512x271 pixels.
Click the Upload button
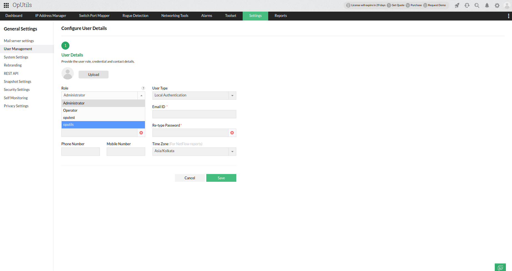94,75
